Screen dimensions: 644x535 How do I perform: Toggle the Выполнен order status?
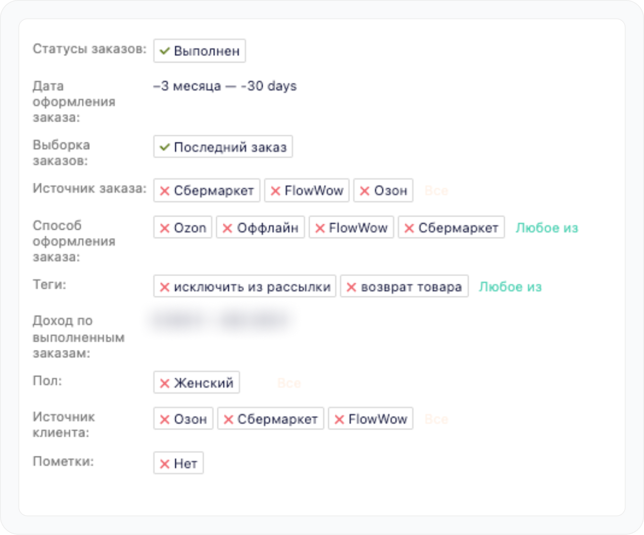(200, 51)
